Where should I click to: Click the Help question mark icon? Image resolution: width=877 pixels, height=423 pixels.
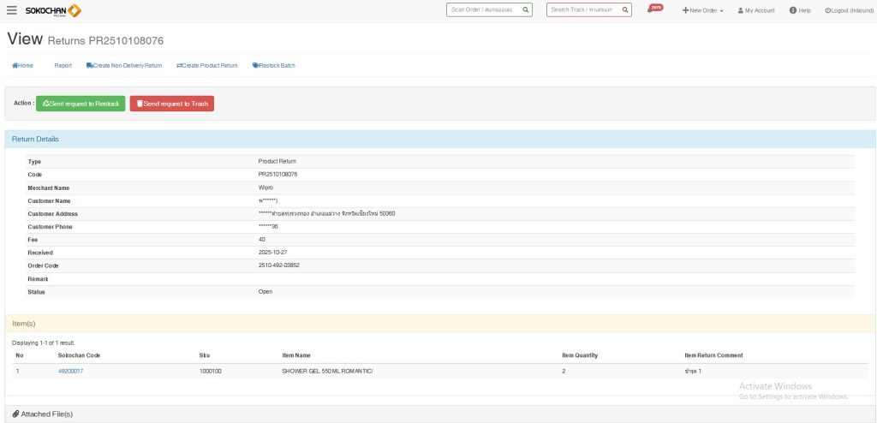793,10
